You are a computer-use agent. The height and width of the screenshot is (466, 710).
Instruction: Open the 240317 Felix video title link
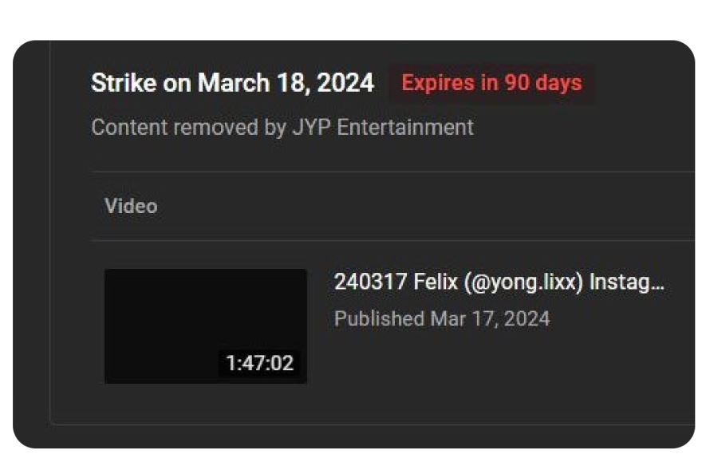coord(499,282)
